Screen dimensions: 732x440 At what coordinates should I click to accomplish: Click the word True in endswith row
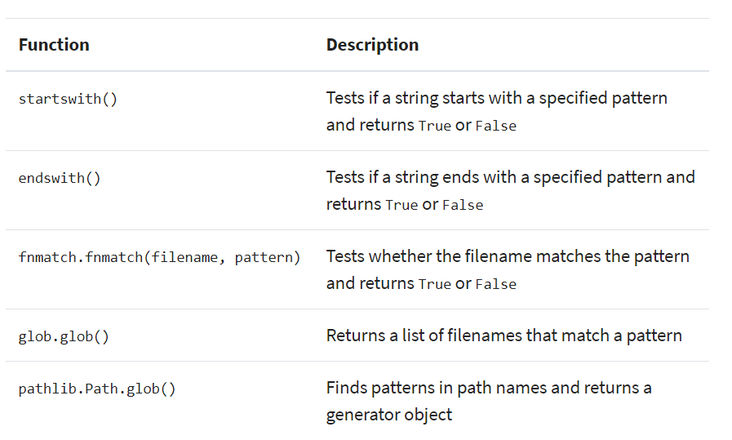[x=401, y=206]
